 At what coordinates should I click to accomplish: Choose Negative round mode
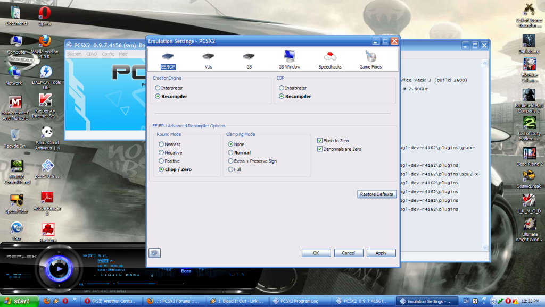tap(170, 152)
